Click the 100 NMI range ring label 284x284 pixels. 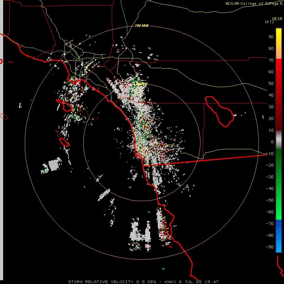(142, 26)
